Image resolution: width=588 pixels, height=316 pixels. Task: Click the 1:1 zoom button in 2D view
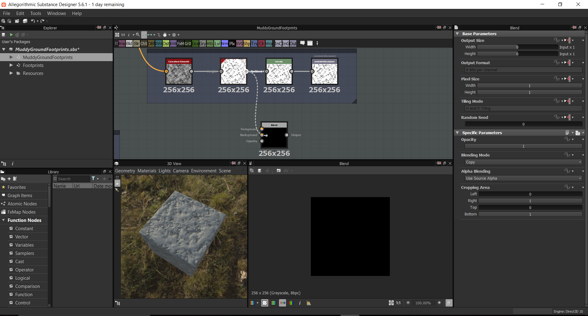coord(398,303)
